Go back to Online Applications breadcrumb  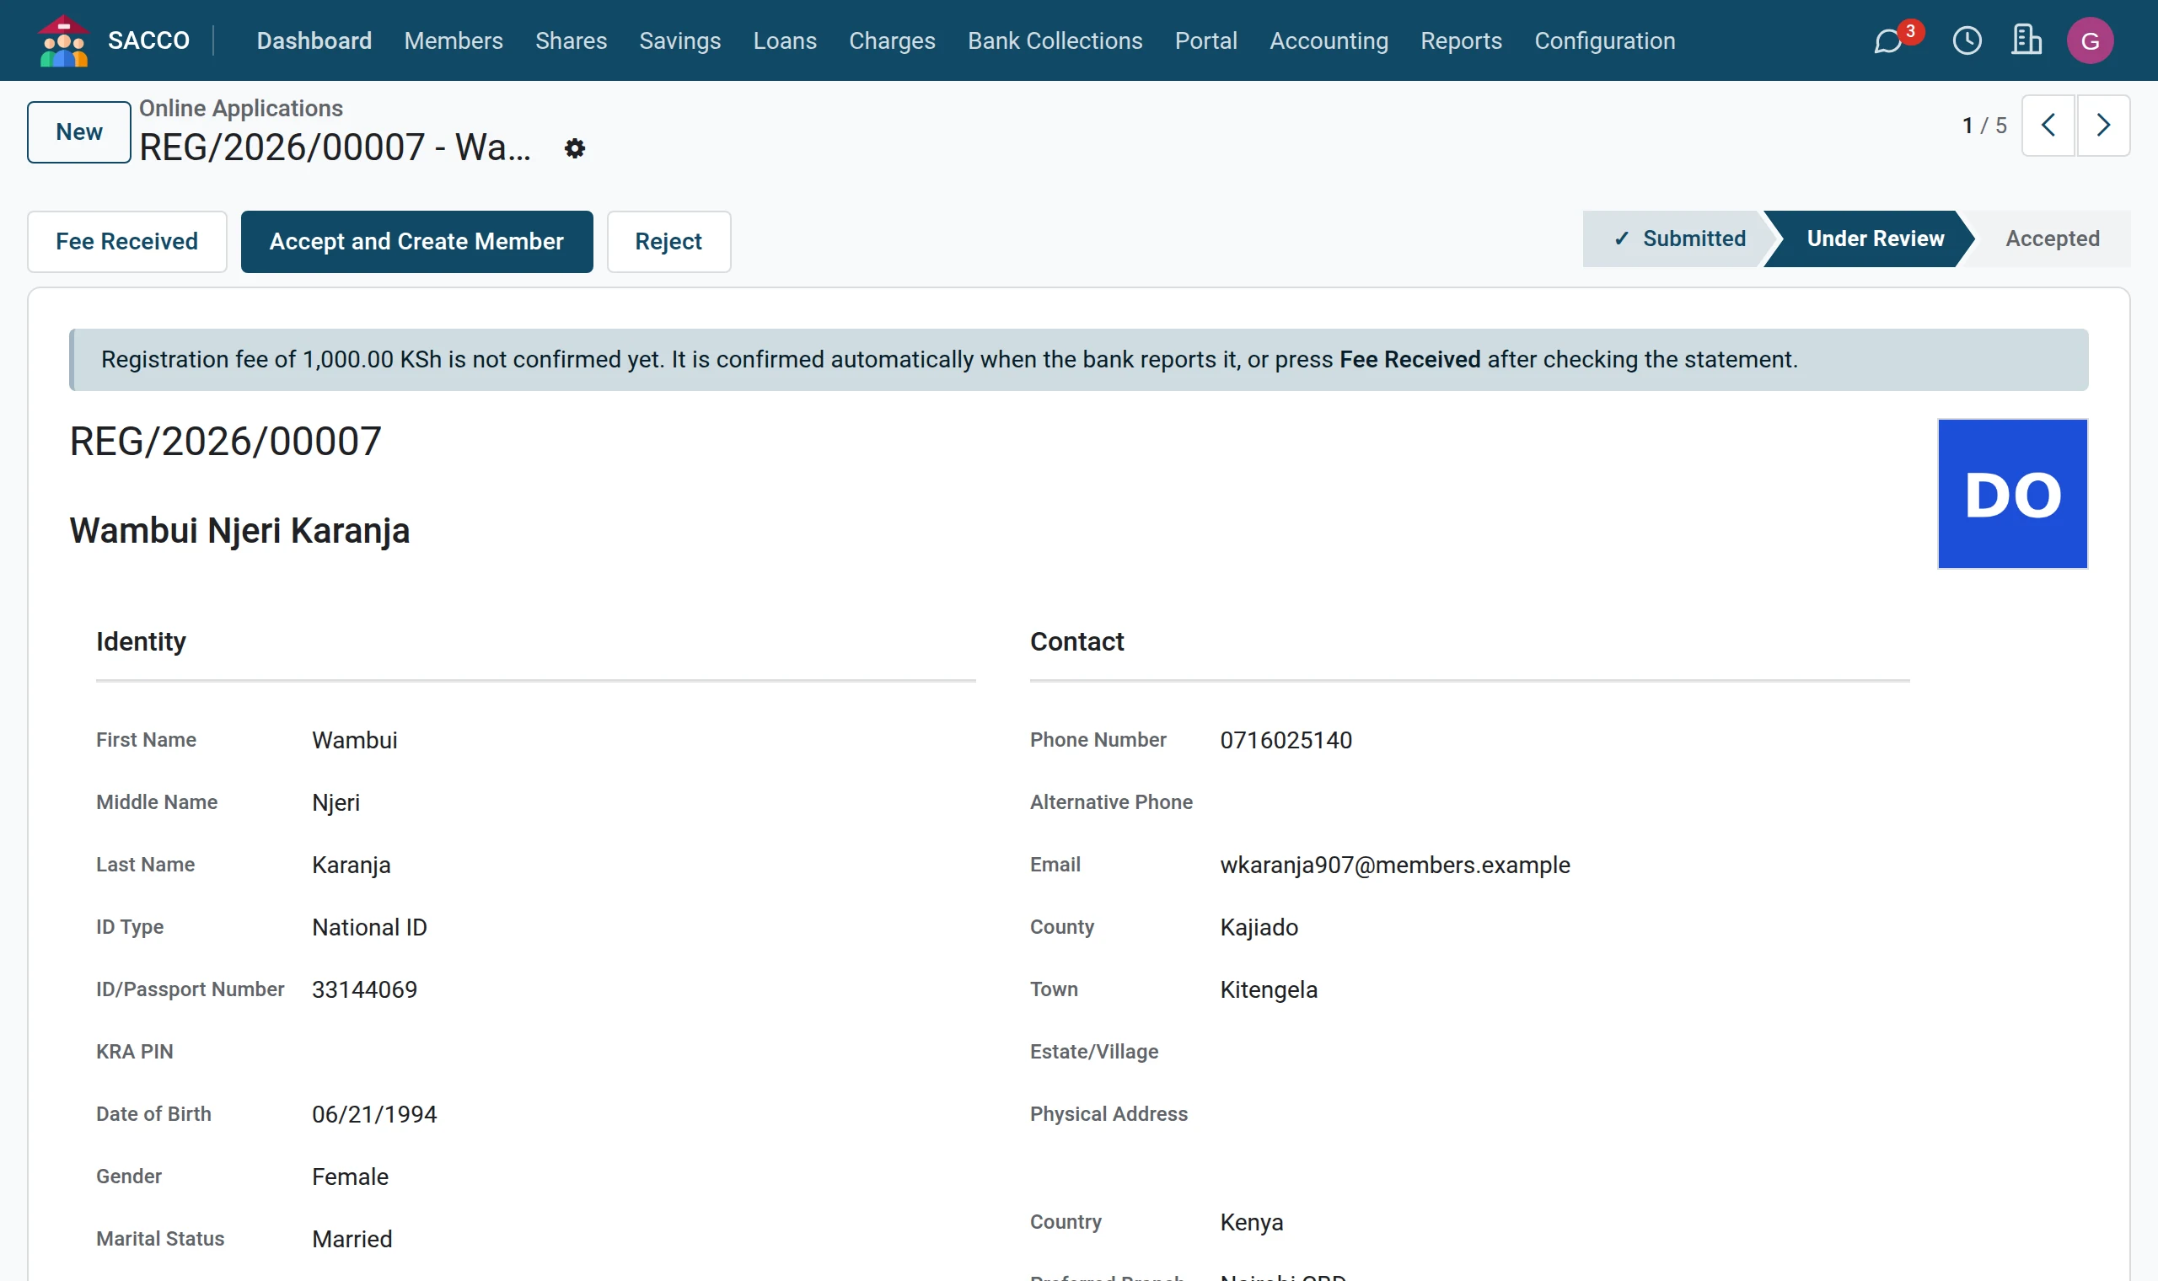tap(241, 108)
